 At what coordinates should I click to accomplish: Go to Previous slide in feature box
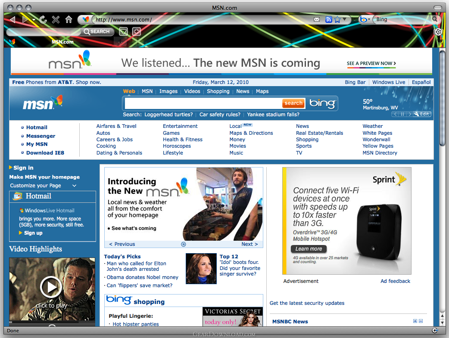(x=122, y=244)
